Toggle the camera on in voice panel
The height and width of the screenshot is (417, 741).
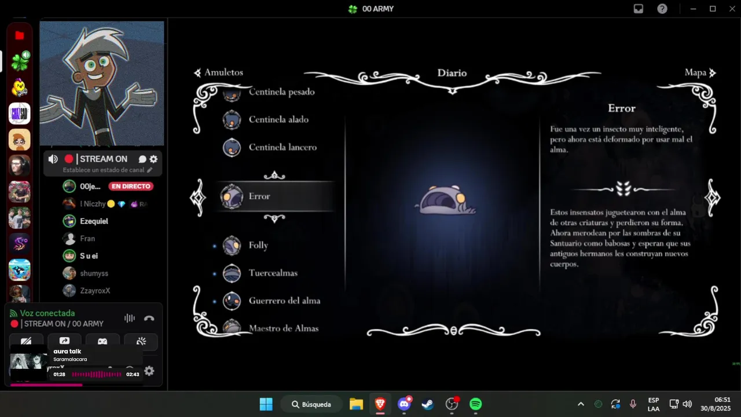(x=26, y=341)
